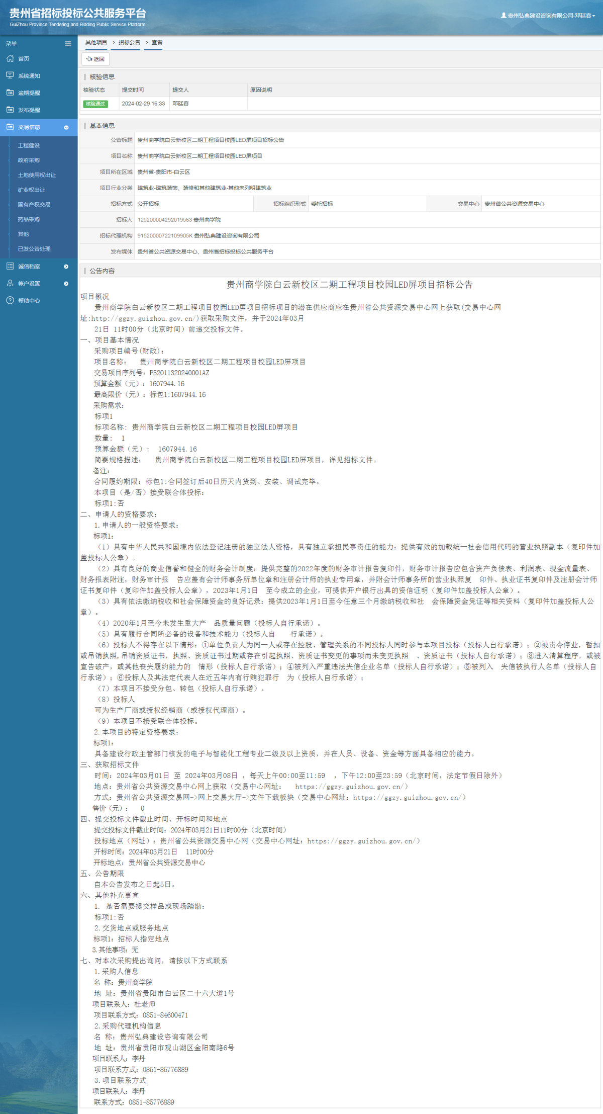This screenshot has height=1114, width=603.
Task: Click 公告标题 value with 招标公告 text
Action: pos(211,140)
